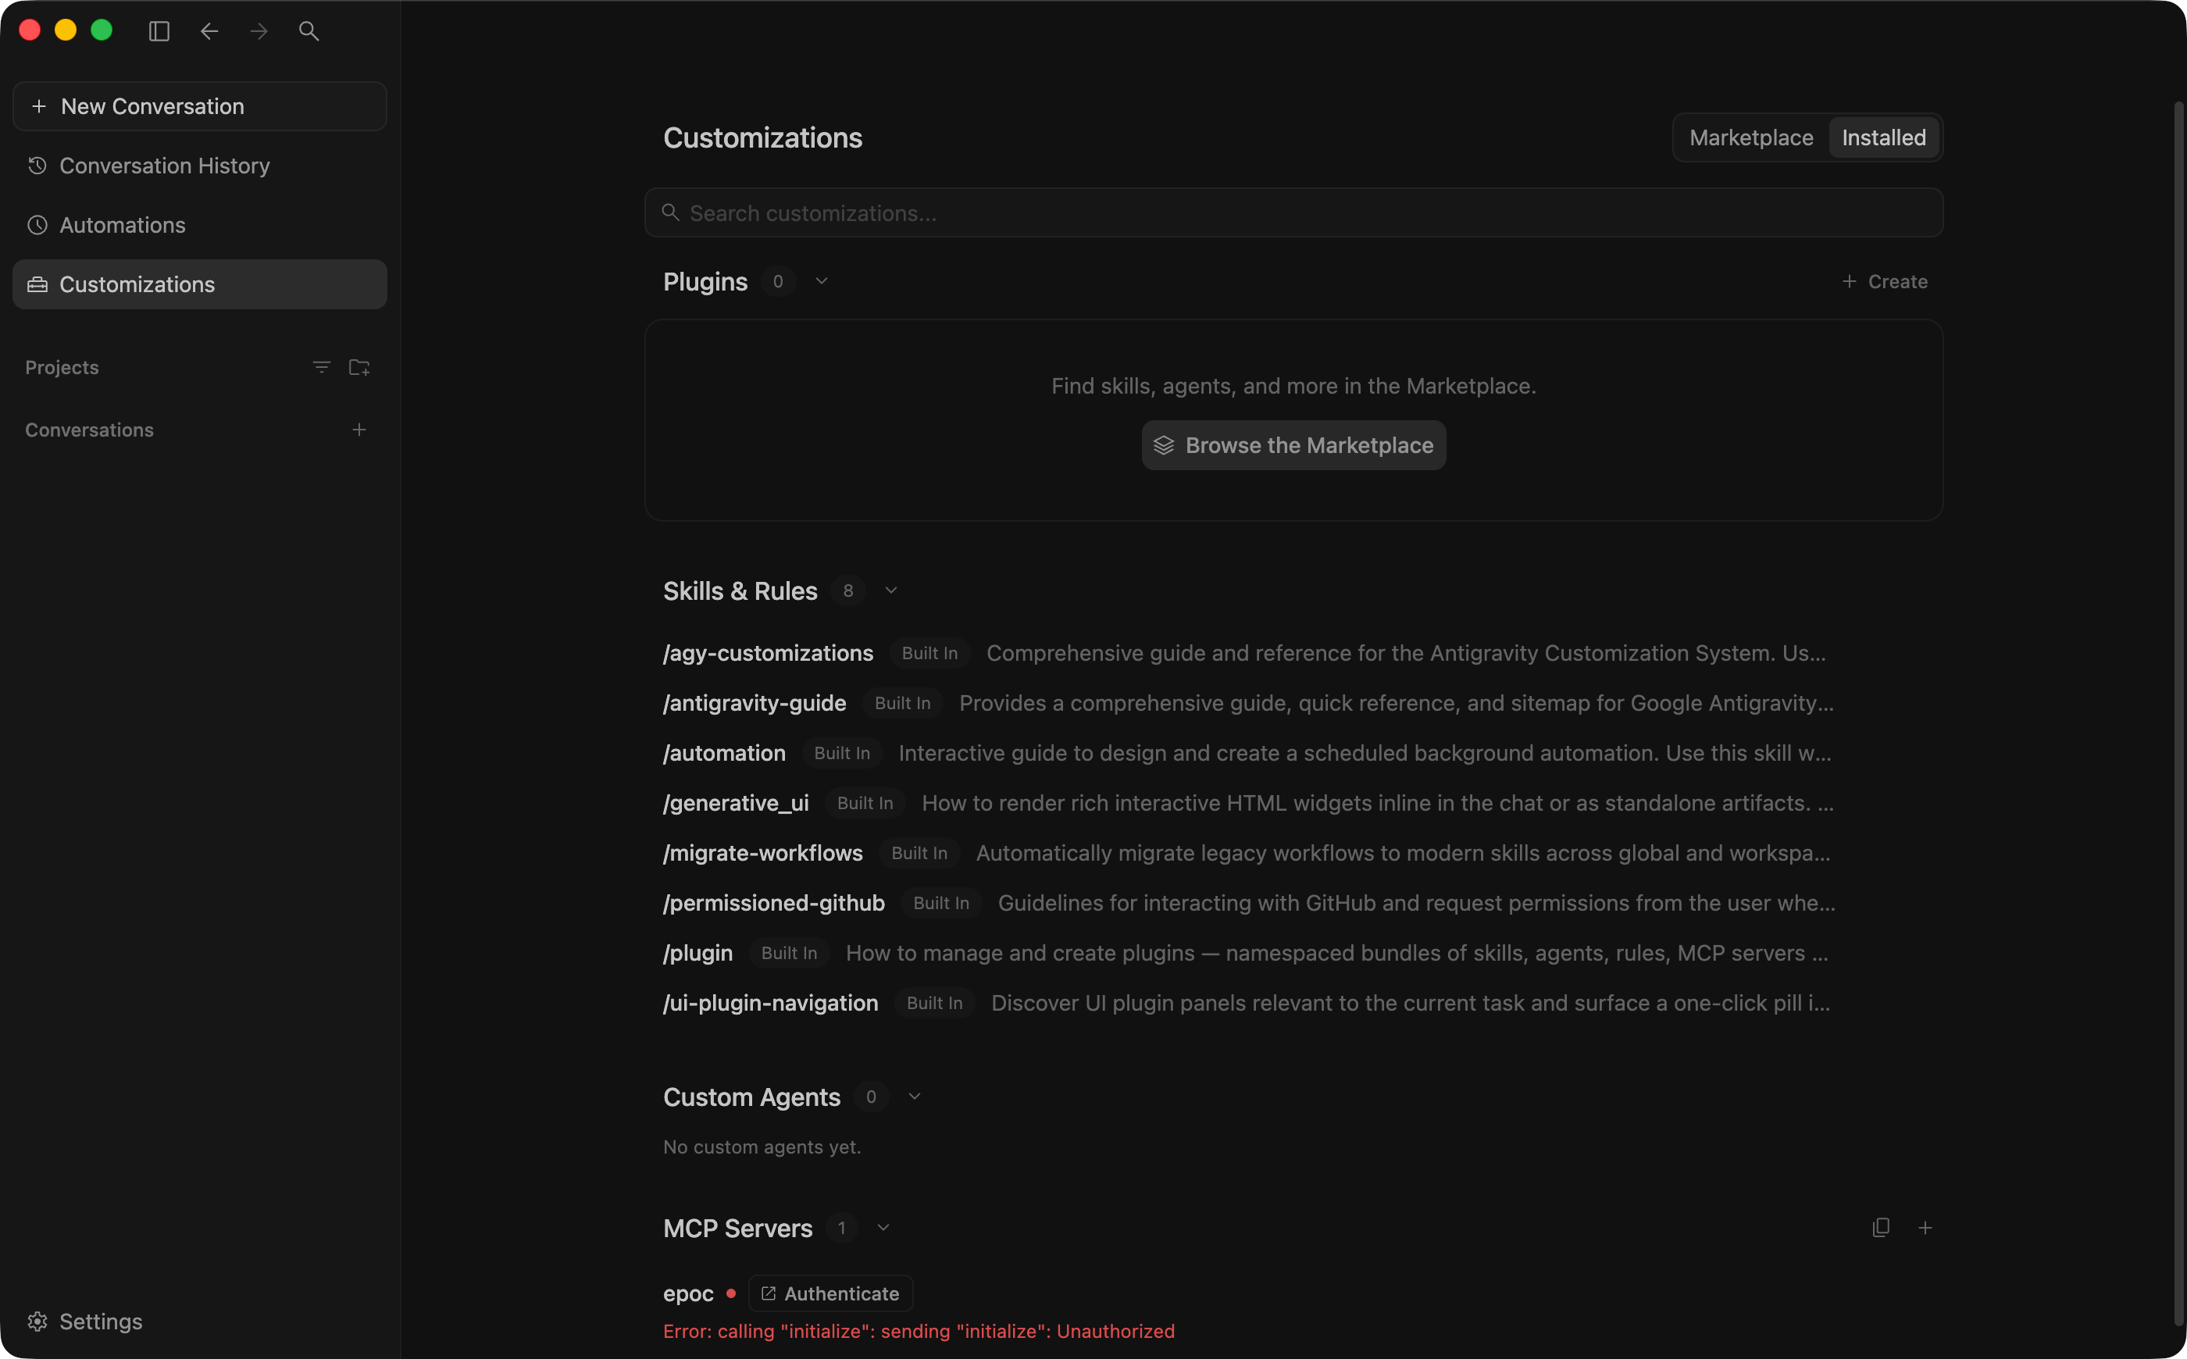The image size is (2187, 1359).
Task: Click Browse the Marketplace button
Action: pos(1293,445)
